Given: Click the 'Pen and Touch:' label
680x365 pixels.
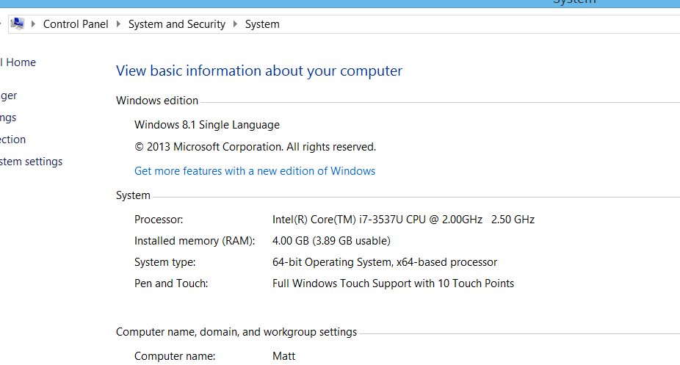Looking at the screenshot, I should [x=171, y=283].
